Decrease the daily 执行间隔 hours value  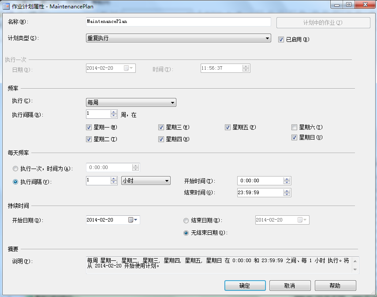click(x=114, y=182)
